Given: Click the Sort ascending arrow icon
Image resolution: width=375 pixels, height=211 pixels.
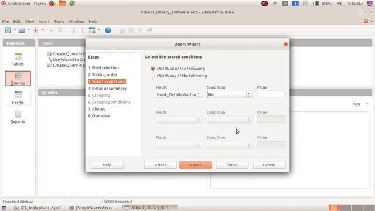Looking at the screenshot, I should [x=73, y=30].
